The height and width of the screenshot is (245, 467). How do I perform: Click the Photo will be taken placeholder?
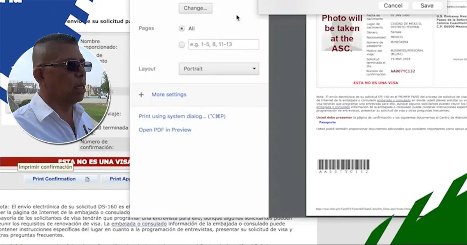342,33
